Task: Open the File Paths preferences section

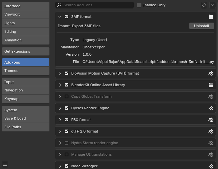Action: tap(26, 127)
